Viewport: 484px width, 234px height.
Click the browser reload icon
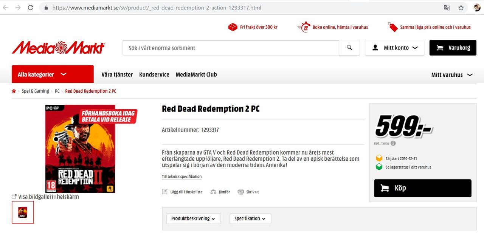[x=31, y=8]
